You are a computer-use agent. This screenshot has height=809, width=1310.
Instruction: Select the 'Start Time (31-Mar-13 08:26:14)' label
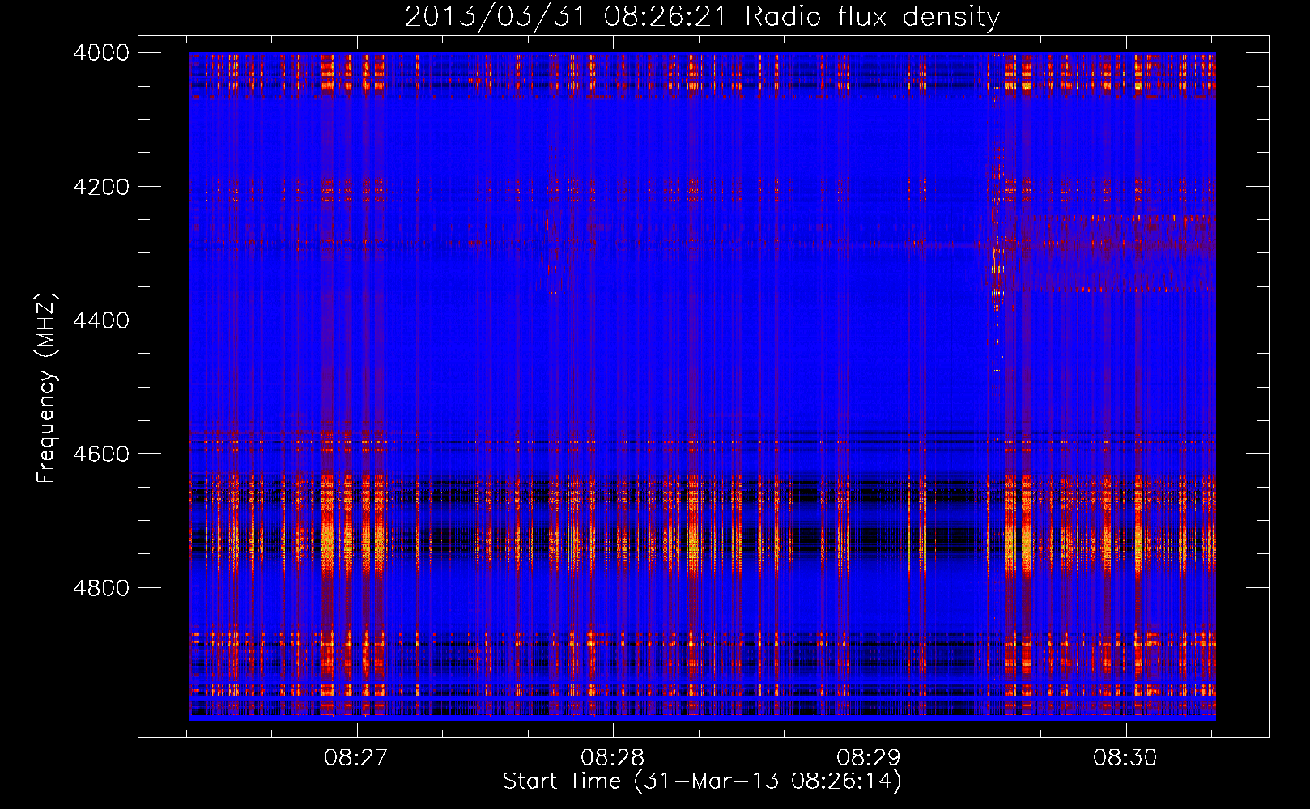pyautogui.click(x=702, y=781)
